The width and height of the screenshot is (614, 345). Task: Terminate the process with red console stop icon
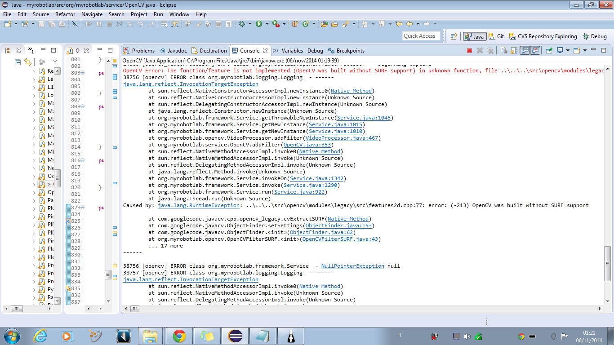pos(469,51)
